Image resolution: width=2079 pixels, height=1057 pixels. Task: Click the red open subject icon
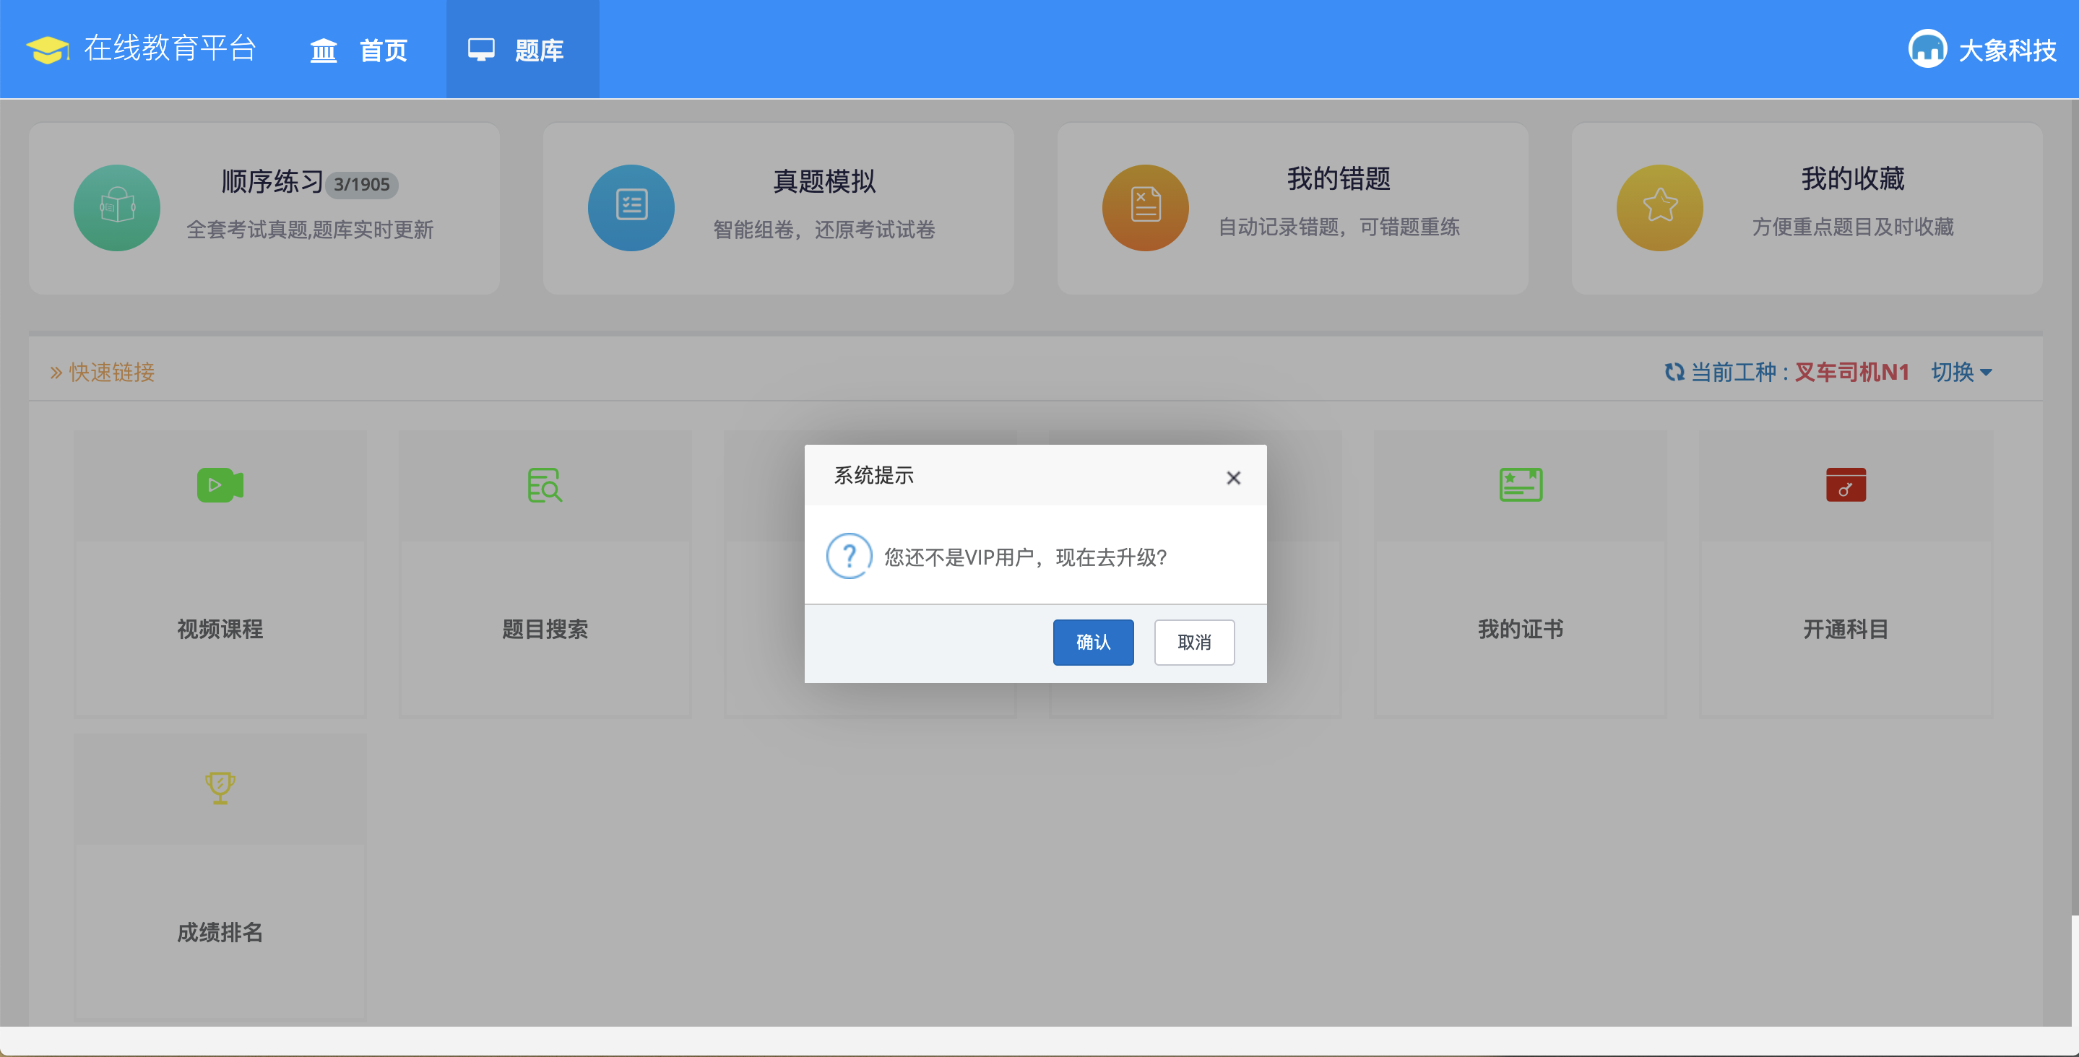click(1846, 485)
